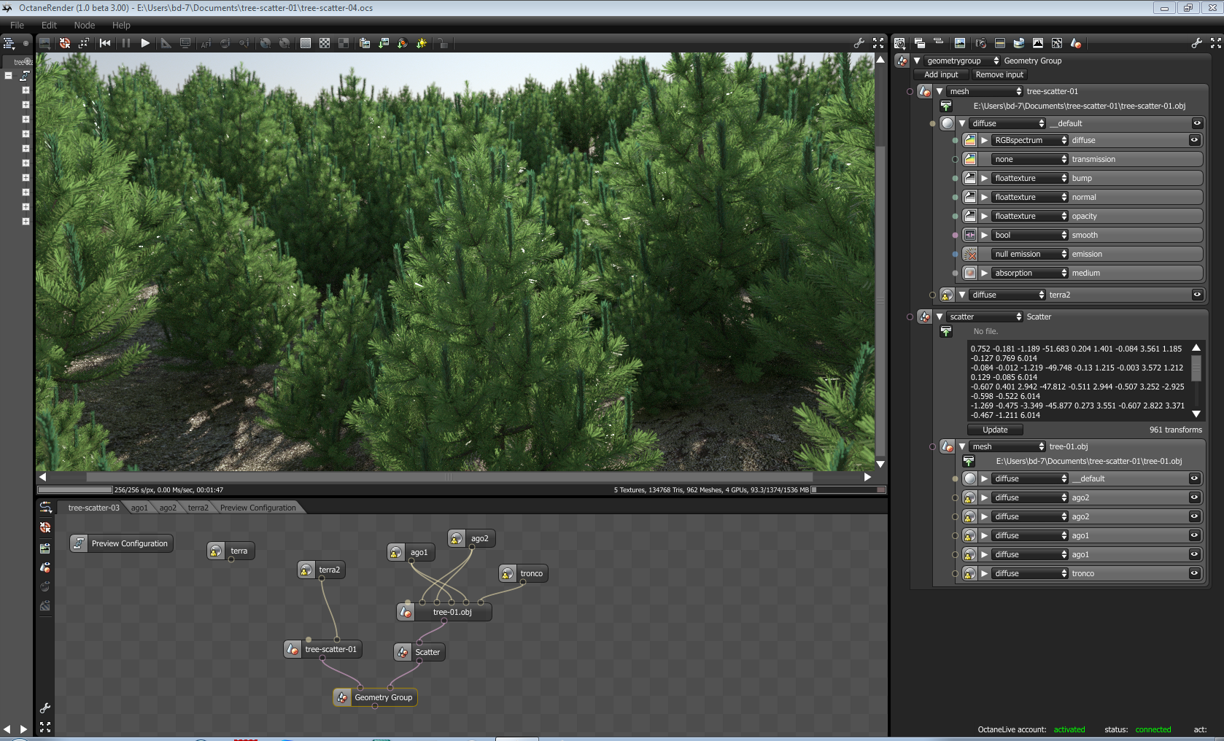Open the File menu
This screenshot has height=741, width=1224.
click(x=17, y=25)
